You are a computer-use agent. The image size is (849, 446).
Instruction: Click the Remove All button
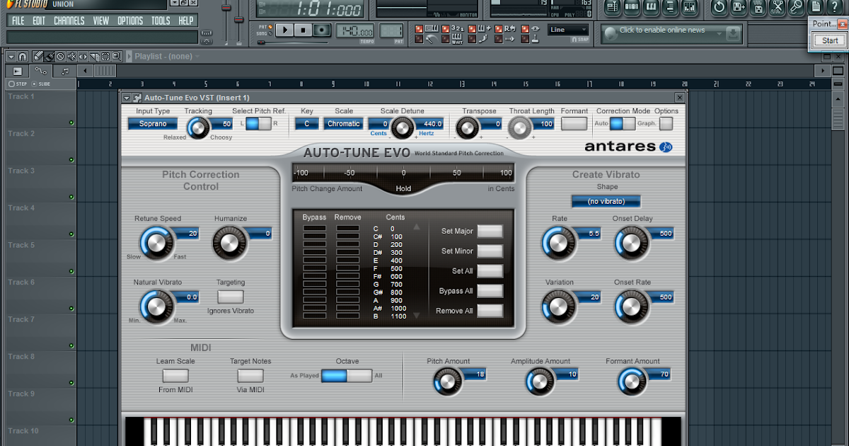click(x=490, y=311)
